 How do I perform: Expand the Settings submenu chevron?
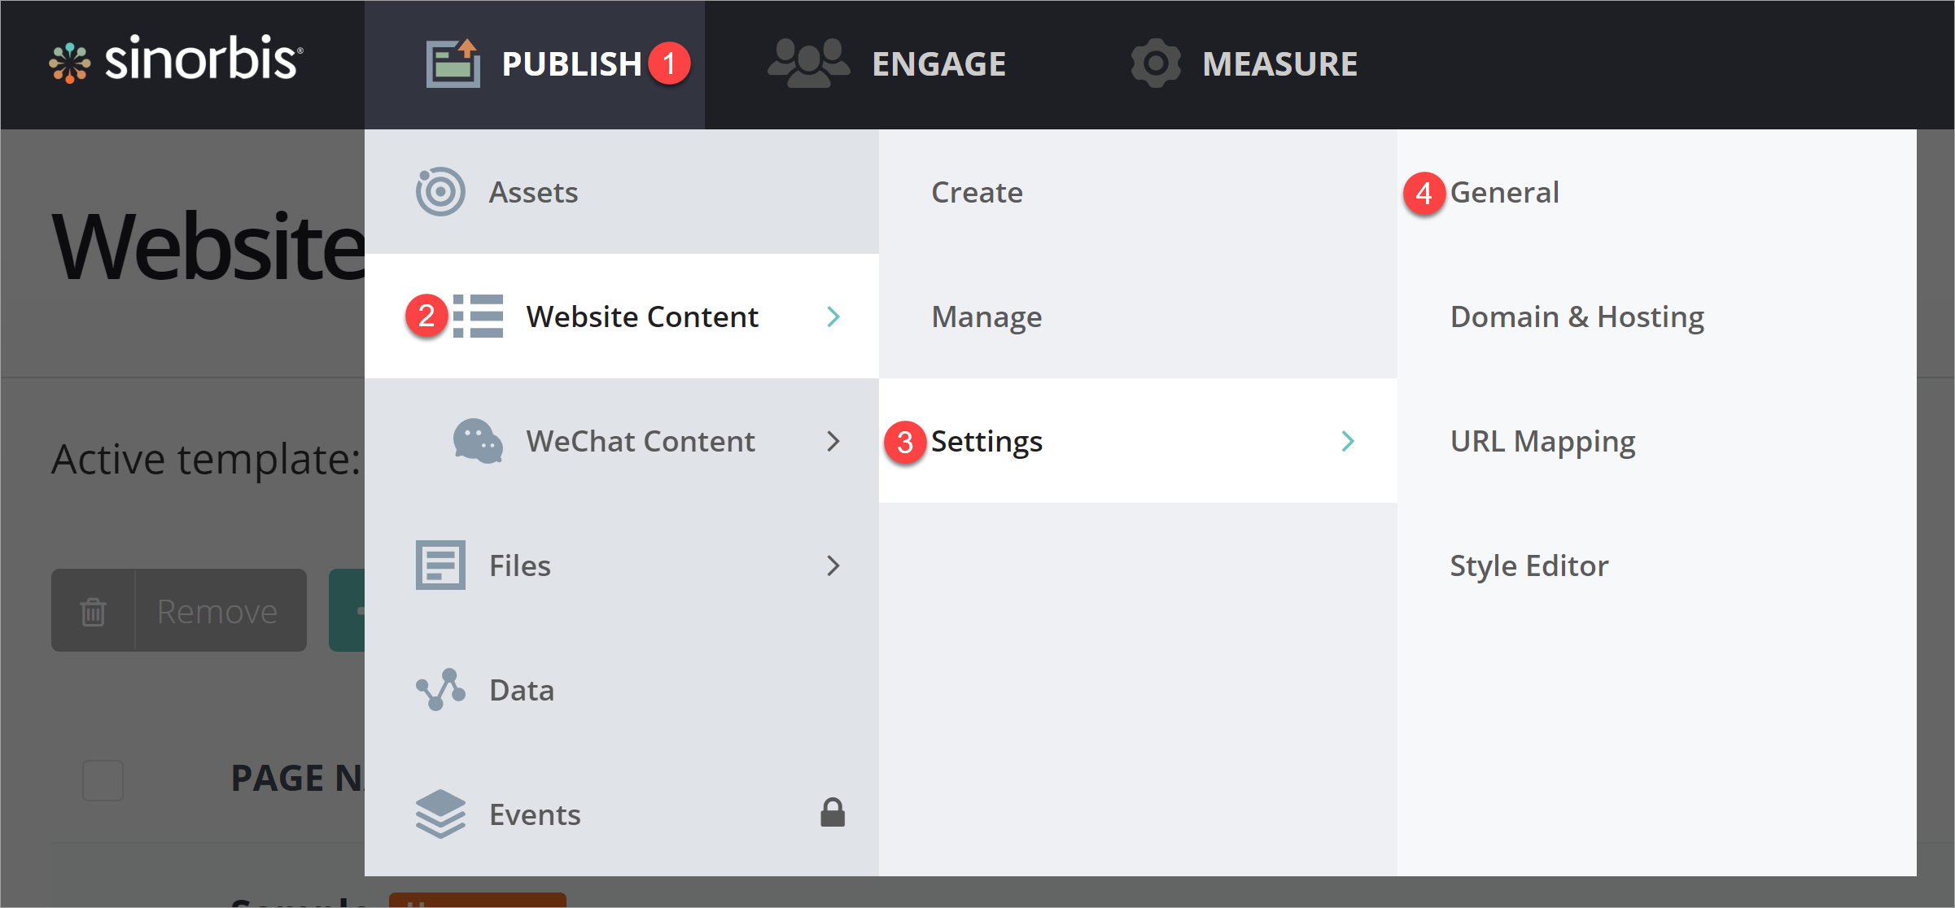[x=1349, y=441]
